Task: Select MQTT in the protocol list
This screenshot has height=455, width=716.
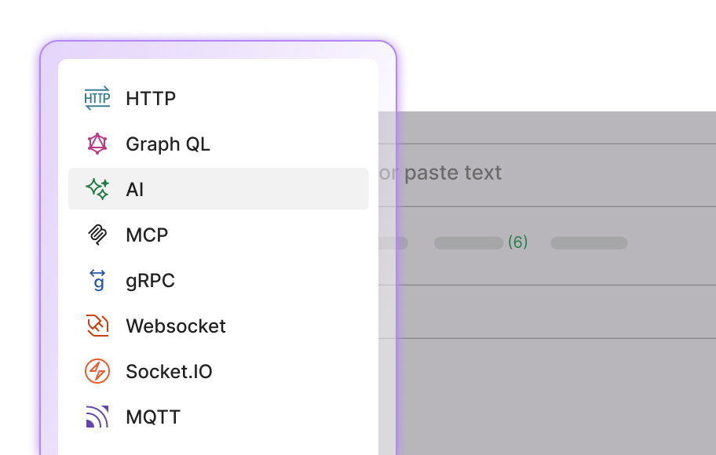Action: click(x=153, y=417)
